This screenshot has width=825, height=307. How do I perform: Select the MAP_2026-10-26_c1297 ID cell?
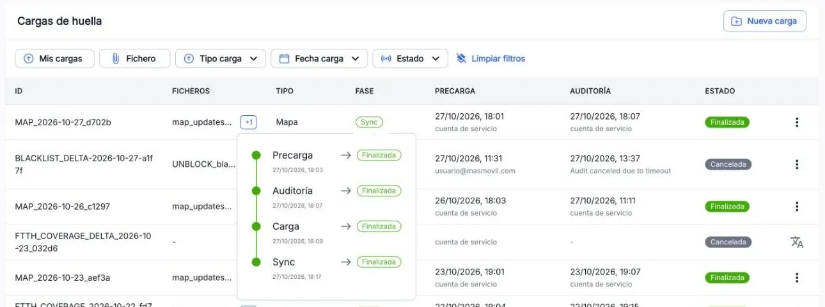pos(63,207)
